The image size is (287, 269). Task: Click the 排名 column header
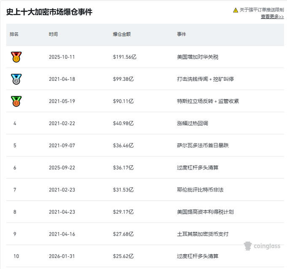point(14,34)
